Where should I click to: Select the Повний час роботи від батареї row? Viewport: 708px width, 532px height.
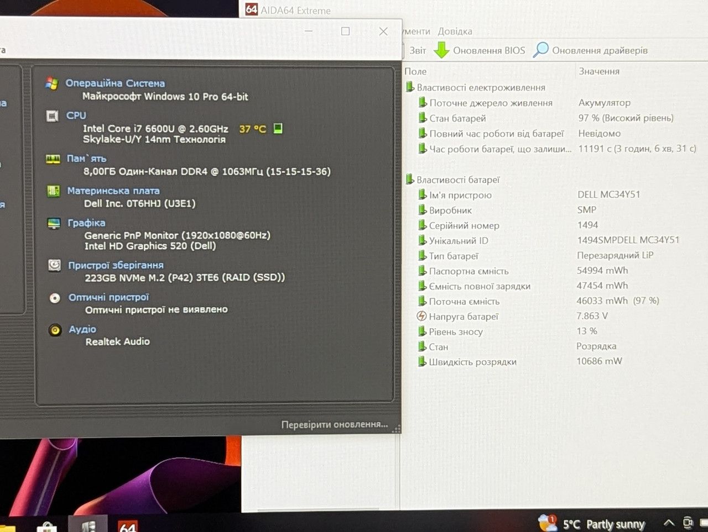(555, 134)
